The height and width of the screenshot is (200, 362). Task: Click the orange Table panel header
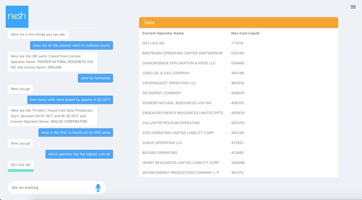pos(239,22)
